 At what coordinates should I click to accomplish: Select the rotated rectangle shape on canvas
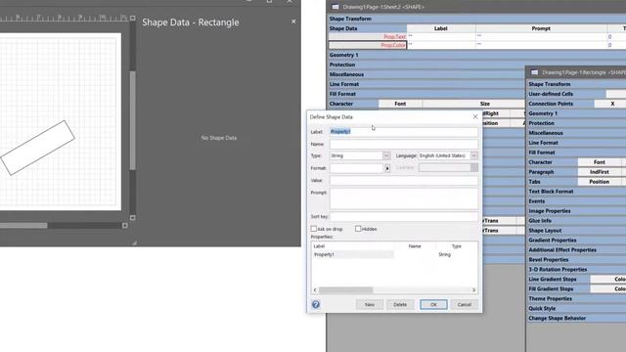point(37,148)
